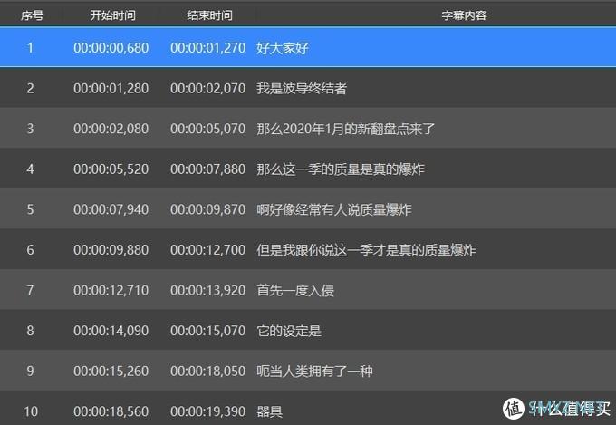The height and width of the screenshot is (425, 616).
Task: Select start time 00:00:02,080
Action: tap(111, 129)
